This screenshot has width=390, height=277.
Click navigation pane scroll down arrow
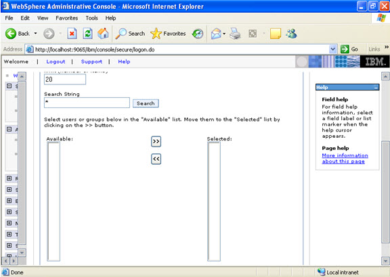22,253
